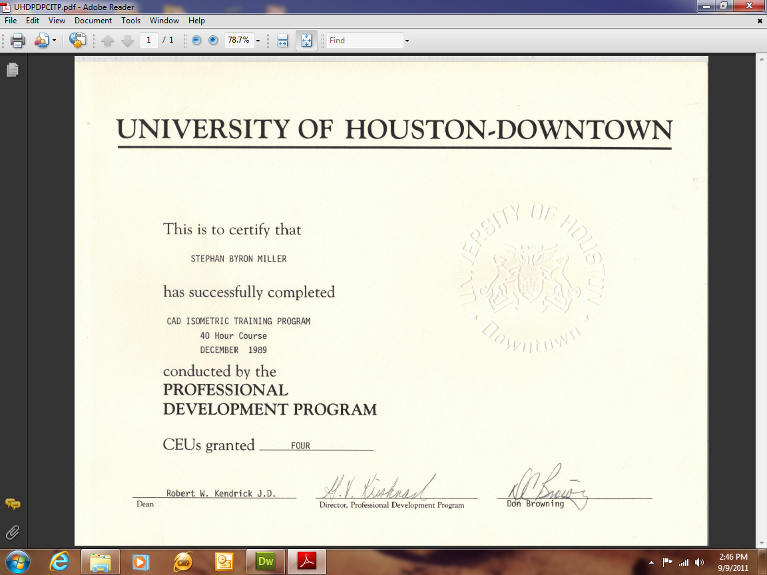The image size is (767, 575).
Task: Zoom out with the minus button
Action: click(196, 40)
